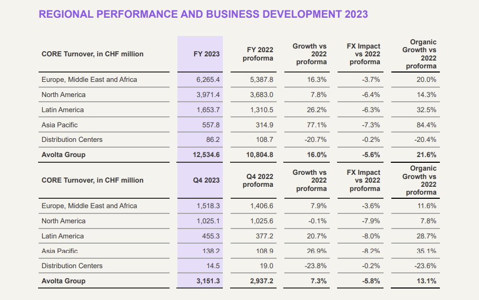Select the 13.1% Q4 organic growth total
The width and height of the screenshot is (479, 300).
pyautogui.click(x=426, y=281)
